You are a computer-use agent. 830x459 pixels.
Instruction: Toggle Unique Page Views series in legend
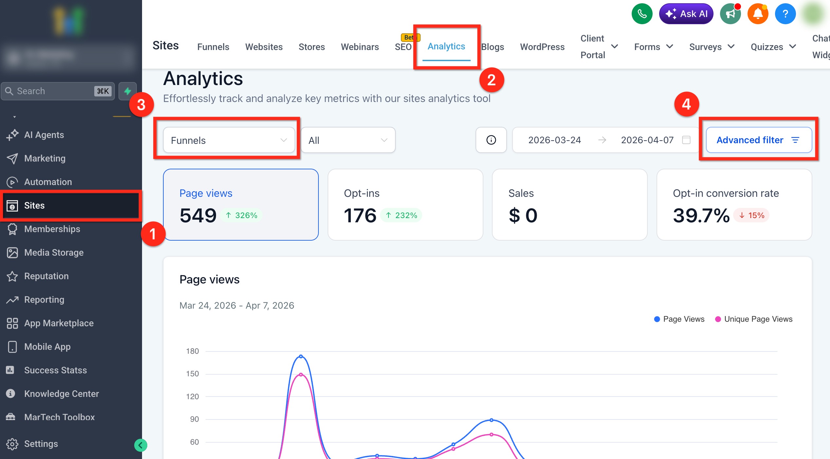pos(754,319)
